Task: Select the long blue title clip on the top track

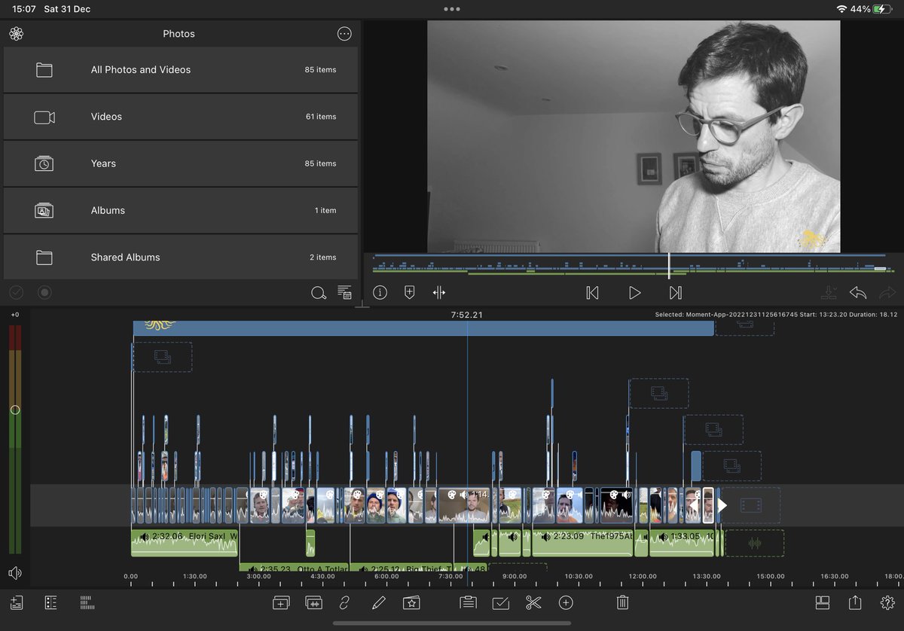Action: click(423, 328)
